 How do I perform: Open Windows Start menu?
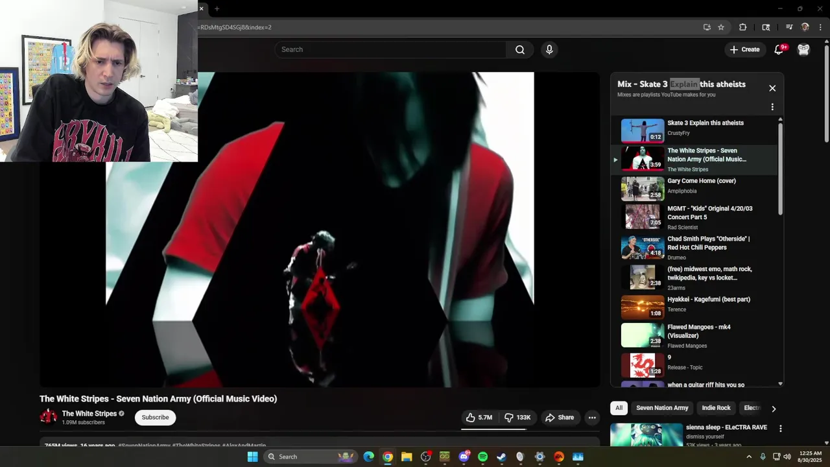pos(252,457)
